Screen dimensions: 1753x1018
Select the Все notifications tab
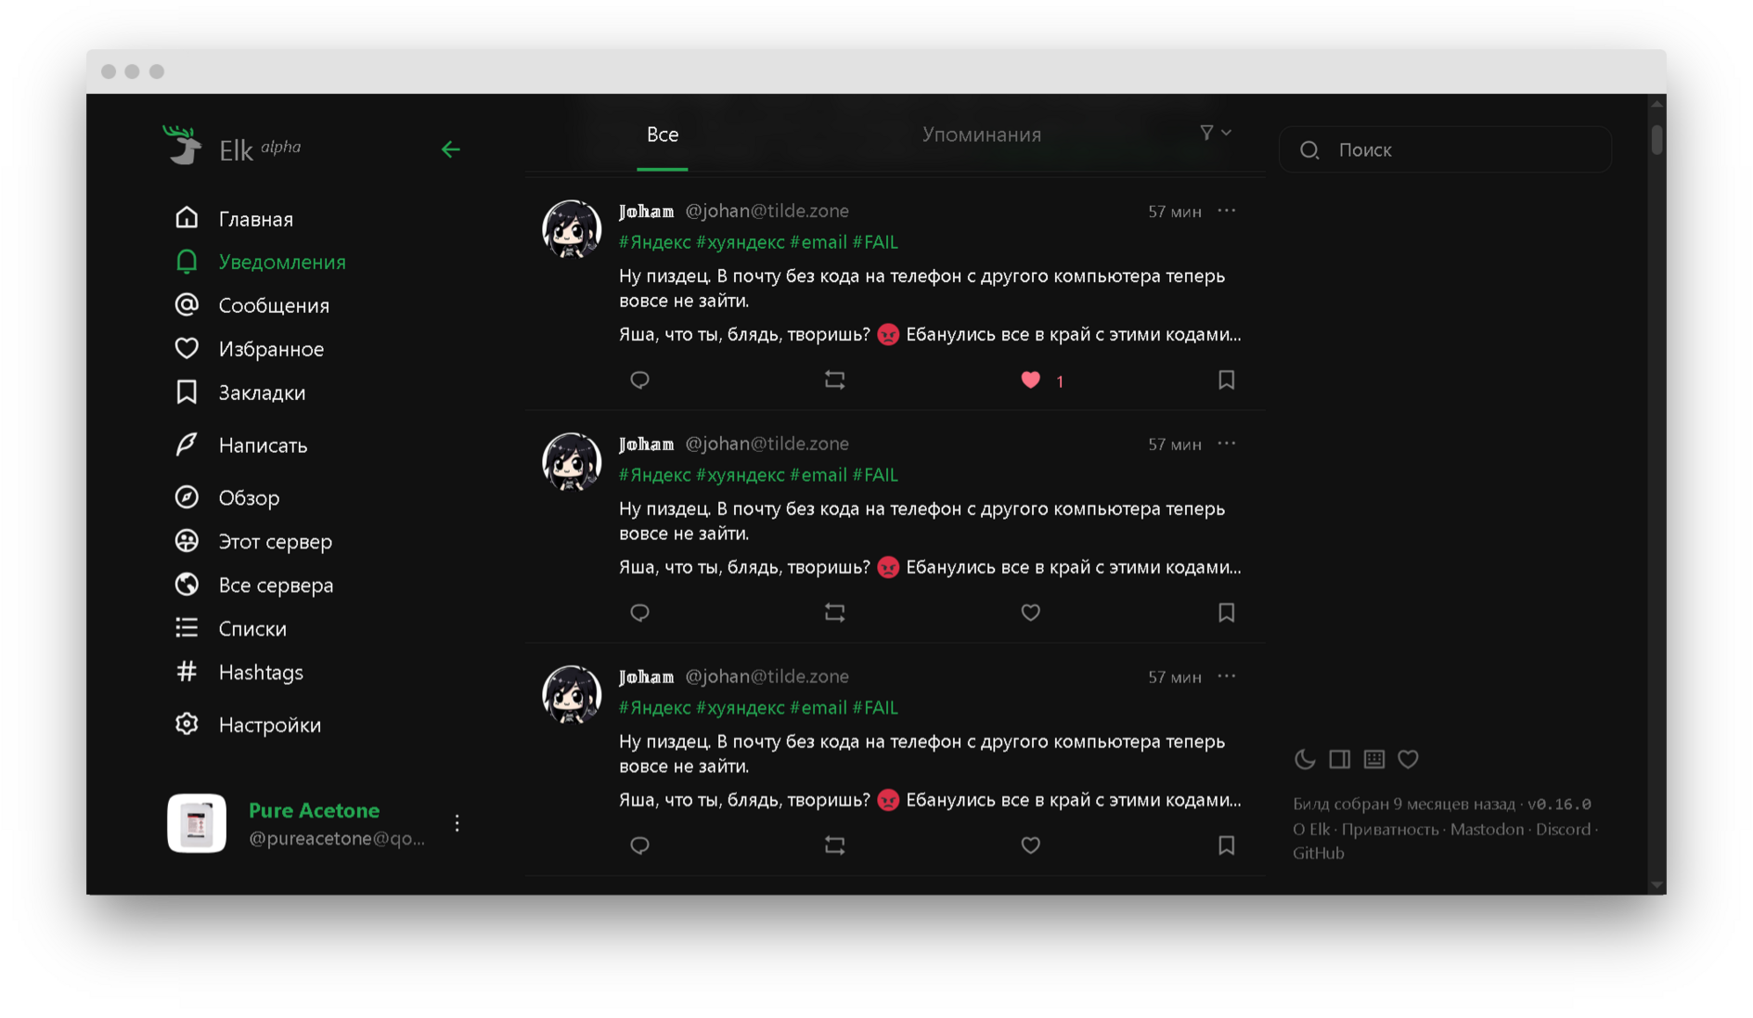coord(662,135)
